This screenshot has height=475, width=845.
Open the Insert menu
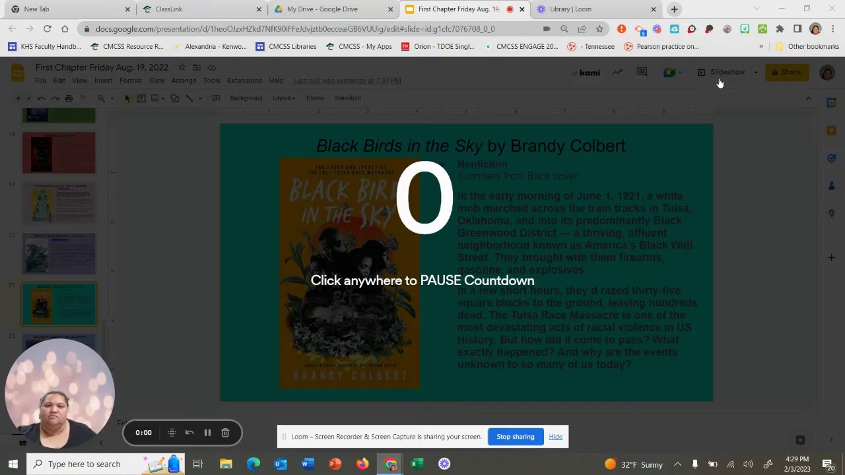[103, 80]
